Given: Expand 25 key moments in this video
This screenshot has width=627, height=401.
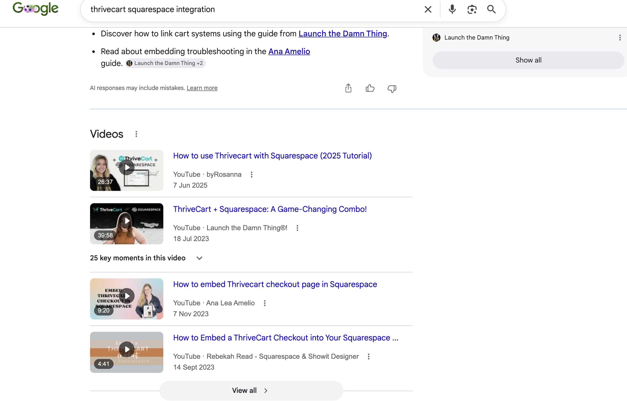Looking at the screenshot, I should (x=146, y=258).
